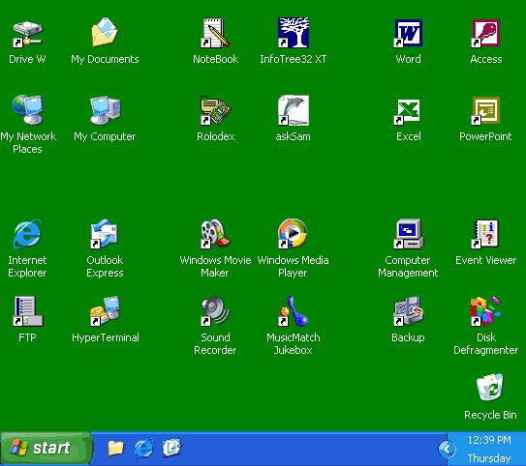This screenshot has width=526, height=466.
Task: Click the 12:39 PM taskbar clock
Action: tap(489, 440)
